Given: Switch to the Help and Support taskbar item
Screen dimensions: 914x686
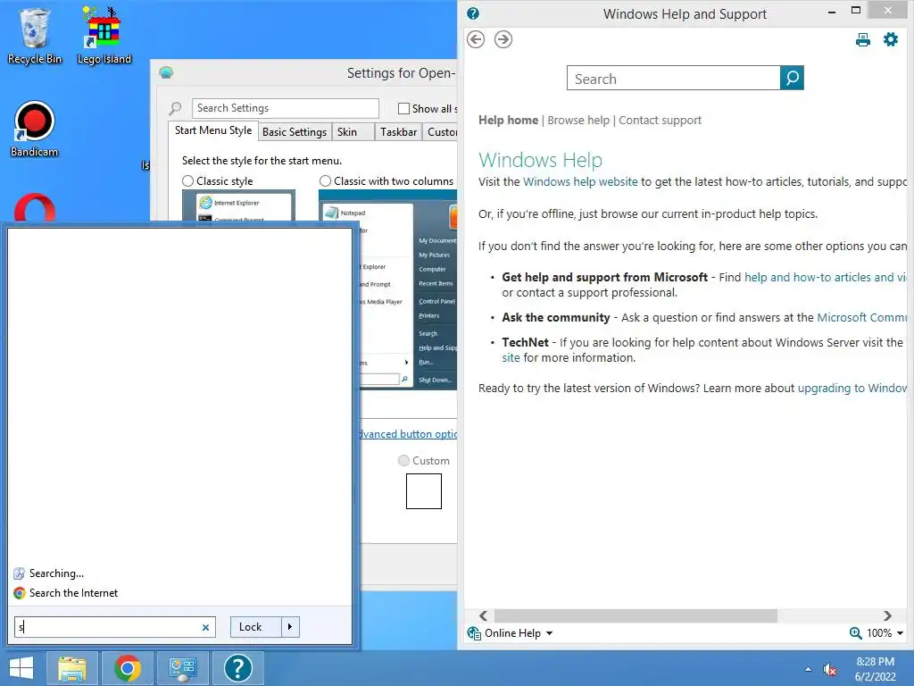Looking at the screenshot, I should pyautogui.click(x=237, y=668).
